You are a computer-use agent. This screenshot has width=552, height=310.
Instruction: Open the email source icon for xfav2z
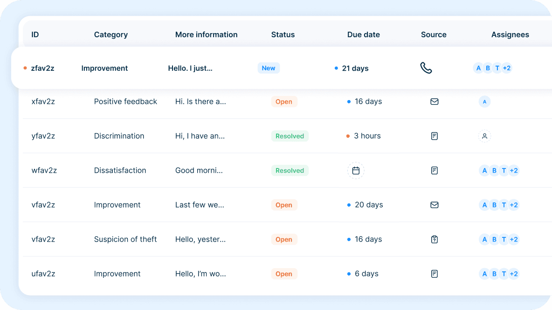pyautogui.click(x=434, y=101)
